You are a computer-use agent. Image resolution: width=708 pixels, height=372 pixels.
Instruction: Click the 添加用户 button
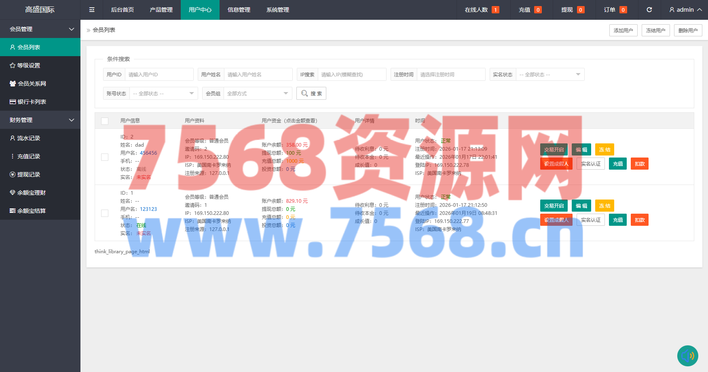(623, 30)
